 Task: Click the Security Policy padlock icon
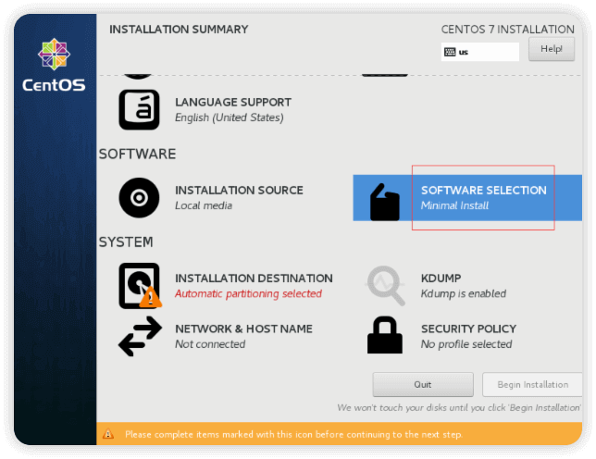(385, 335)
